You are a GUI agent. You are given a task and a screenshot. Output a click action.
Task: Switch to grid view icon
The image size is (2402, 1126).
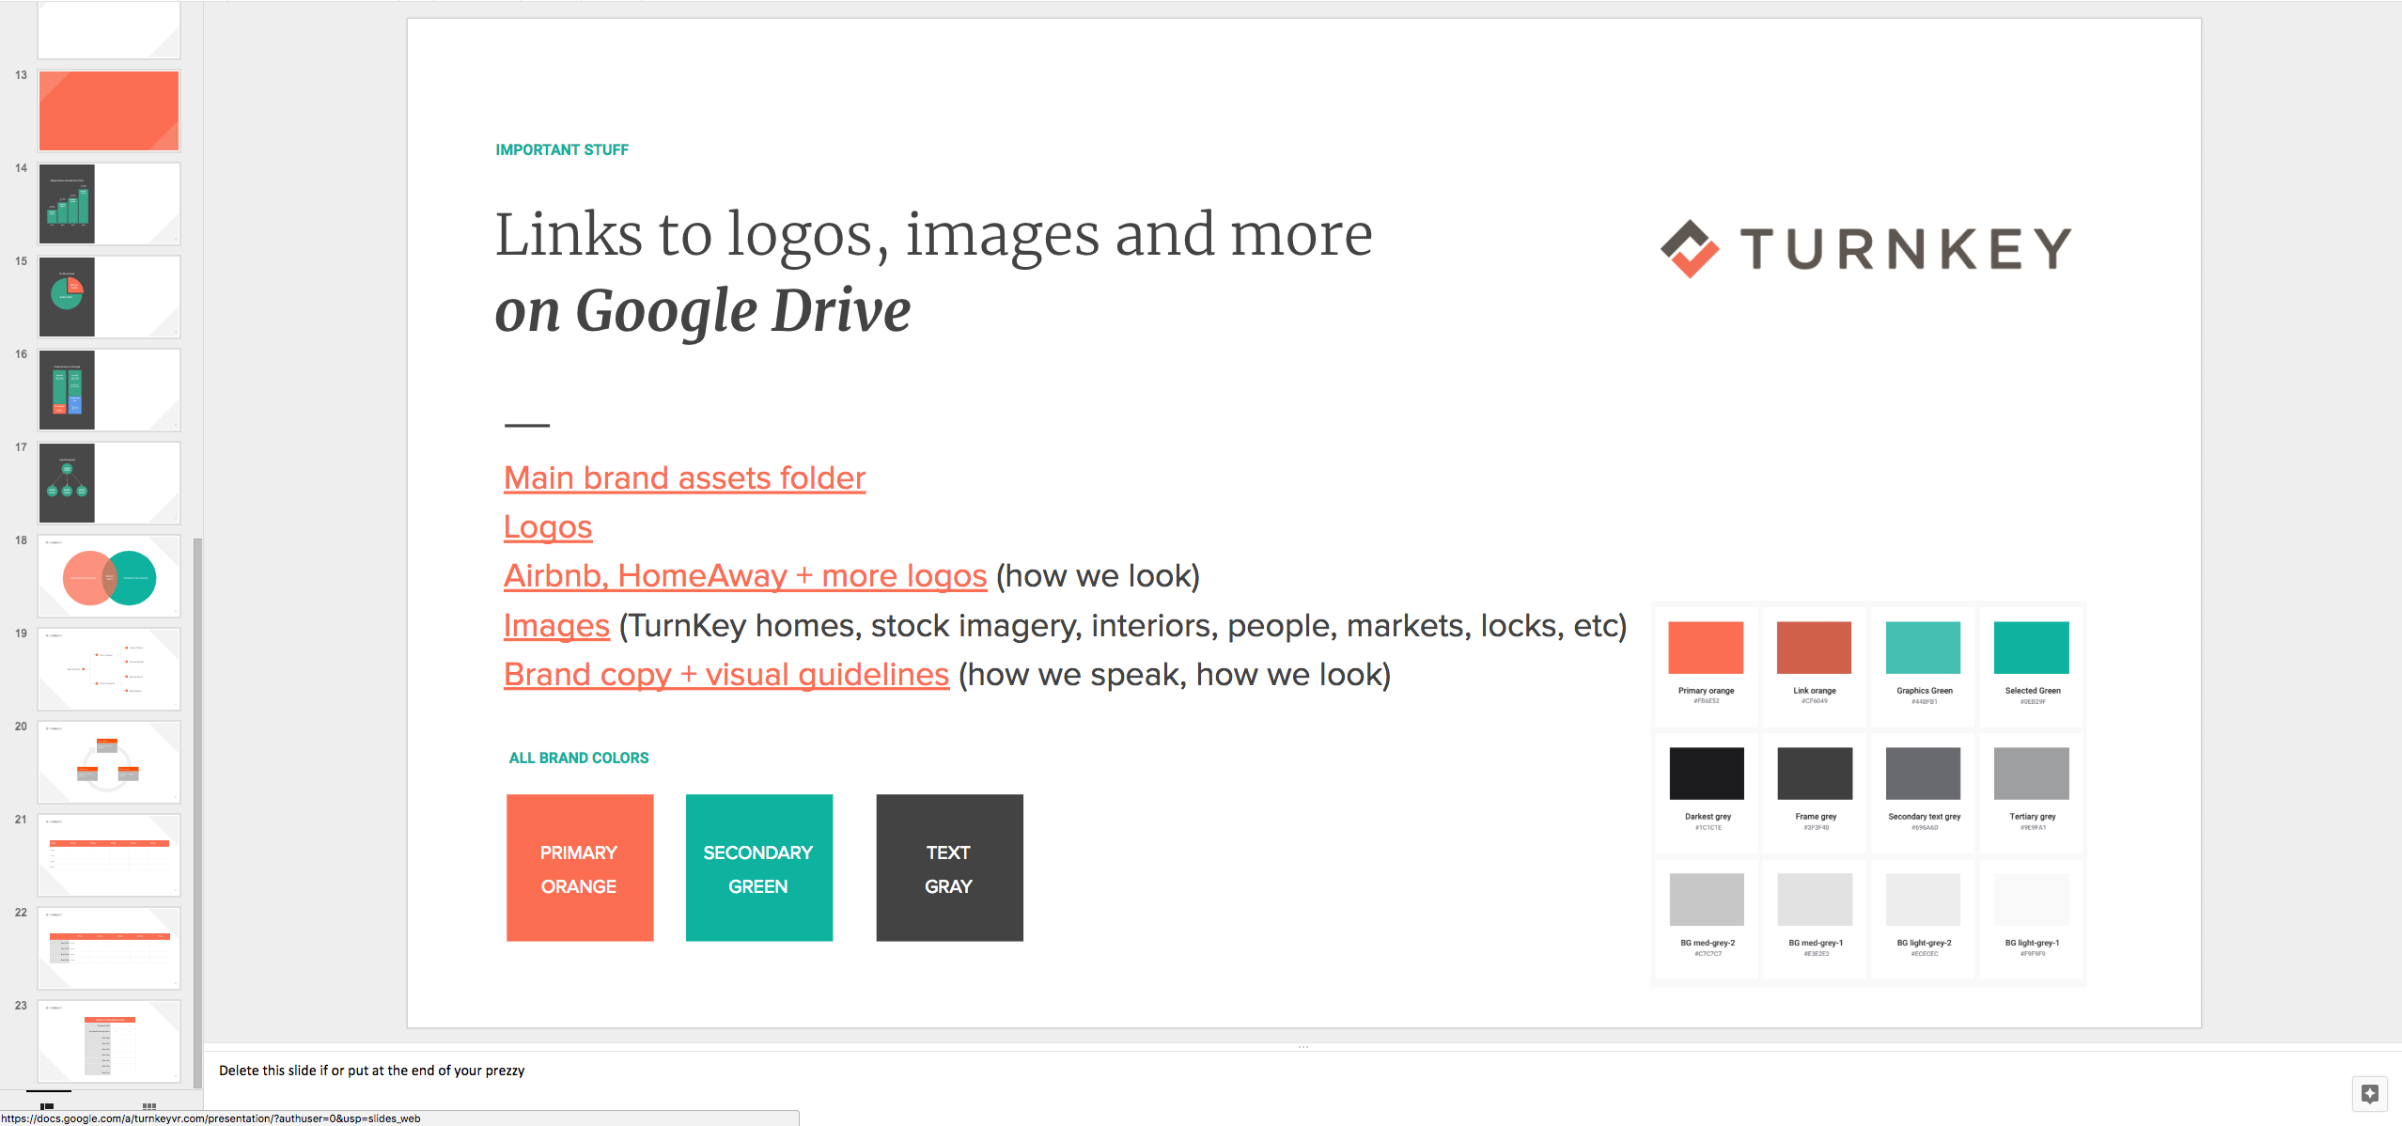pyautogui.click(x=149, y=1106)
